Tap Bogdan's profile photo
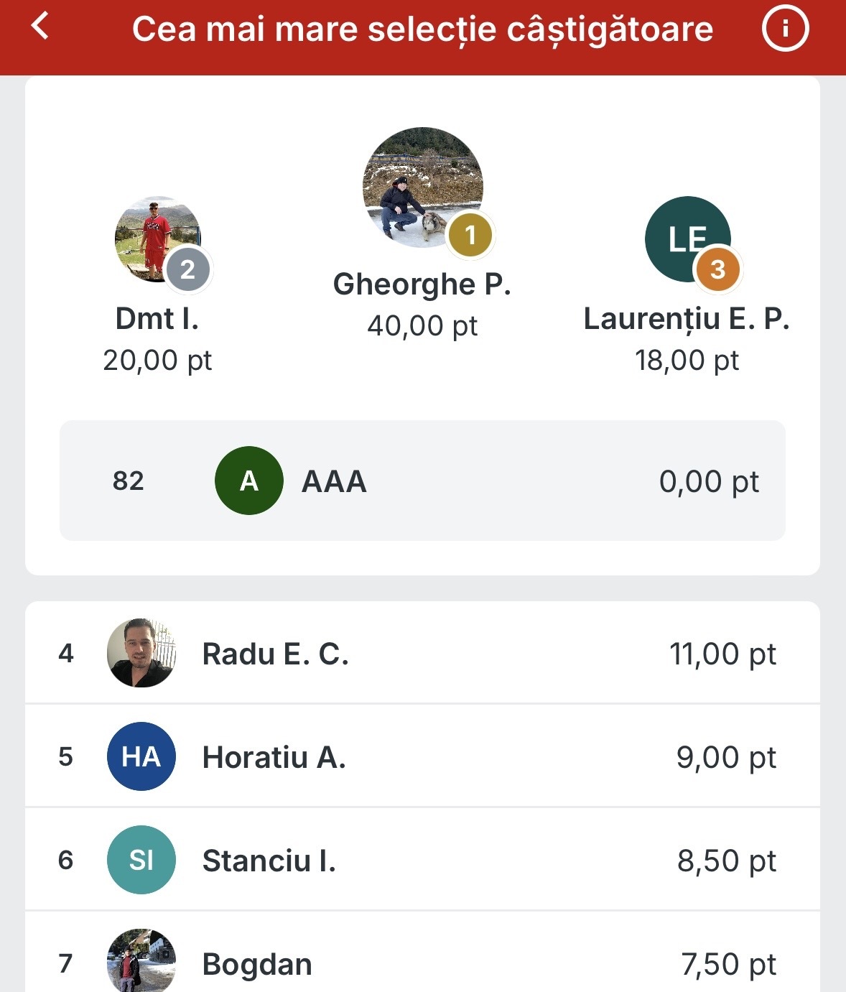846x992 pixels. click(141, 961)
